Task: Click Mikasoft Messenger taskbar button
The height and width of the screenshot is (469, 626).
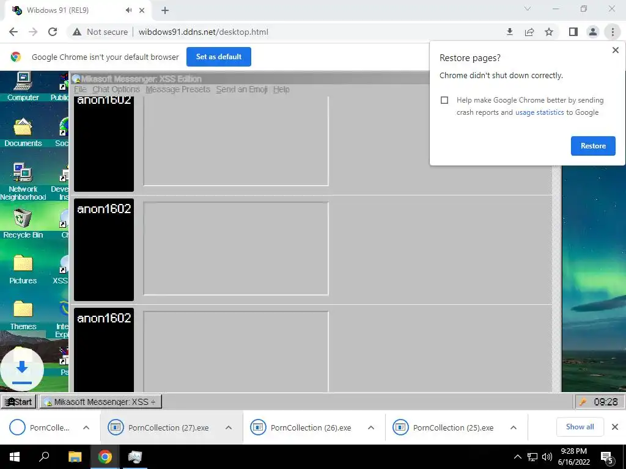Action: 101,402
